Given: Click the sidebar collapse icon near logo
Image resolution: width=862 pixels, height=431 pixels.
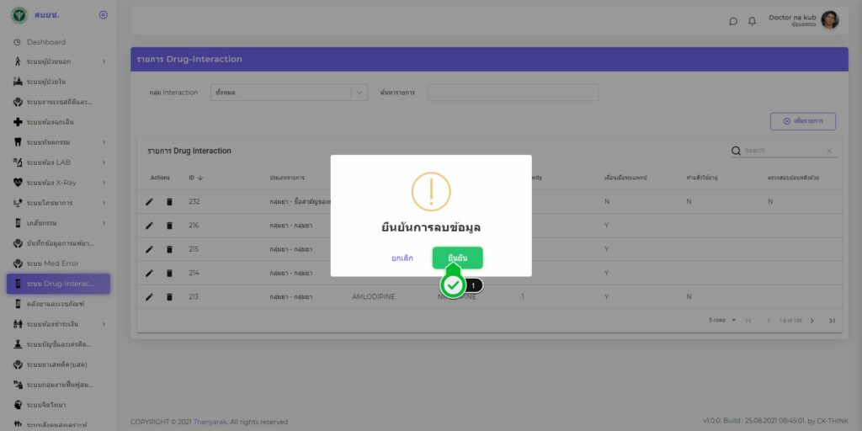Looking at the screenshot, I should [x=103, y=15].
